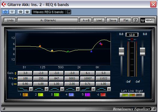Click band 5 frequency value 10007
Image resolution: width=158 pixels, height=112 pixels.
coord(87,78)
